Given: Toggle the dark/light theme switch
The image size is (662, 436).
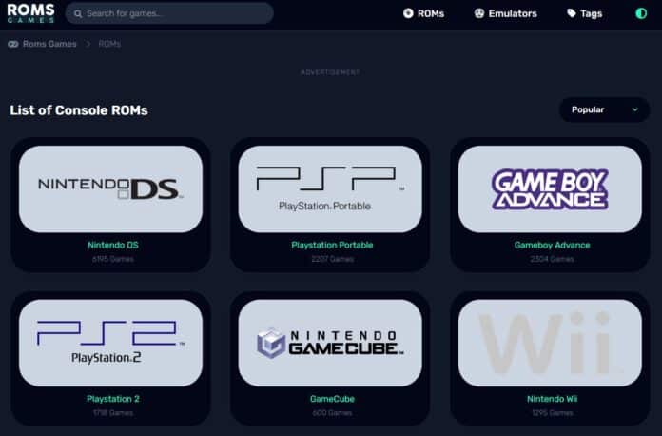Looking at the screenshot, I should [x=641, y=13].
